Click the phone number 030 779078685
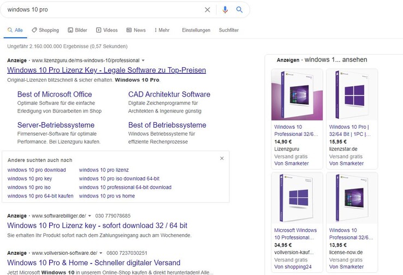The image size is (403, 275). tap(113, 216)
